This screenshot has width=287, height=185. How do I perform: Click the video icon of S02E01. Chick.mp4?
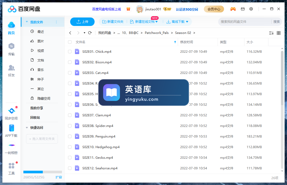77,51
